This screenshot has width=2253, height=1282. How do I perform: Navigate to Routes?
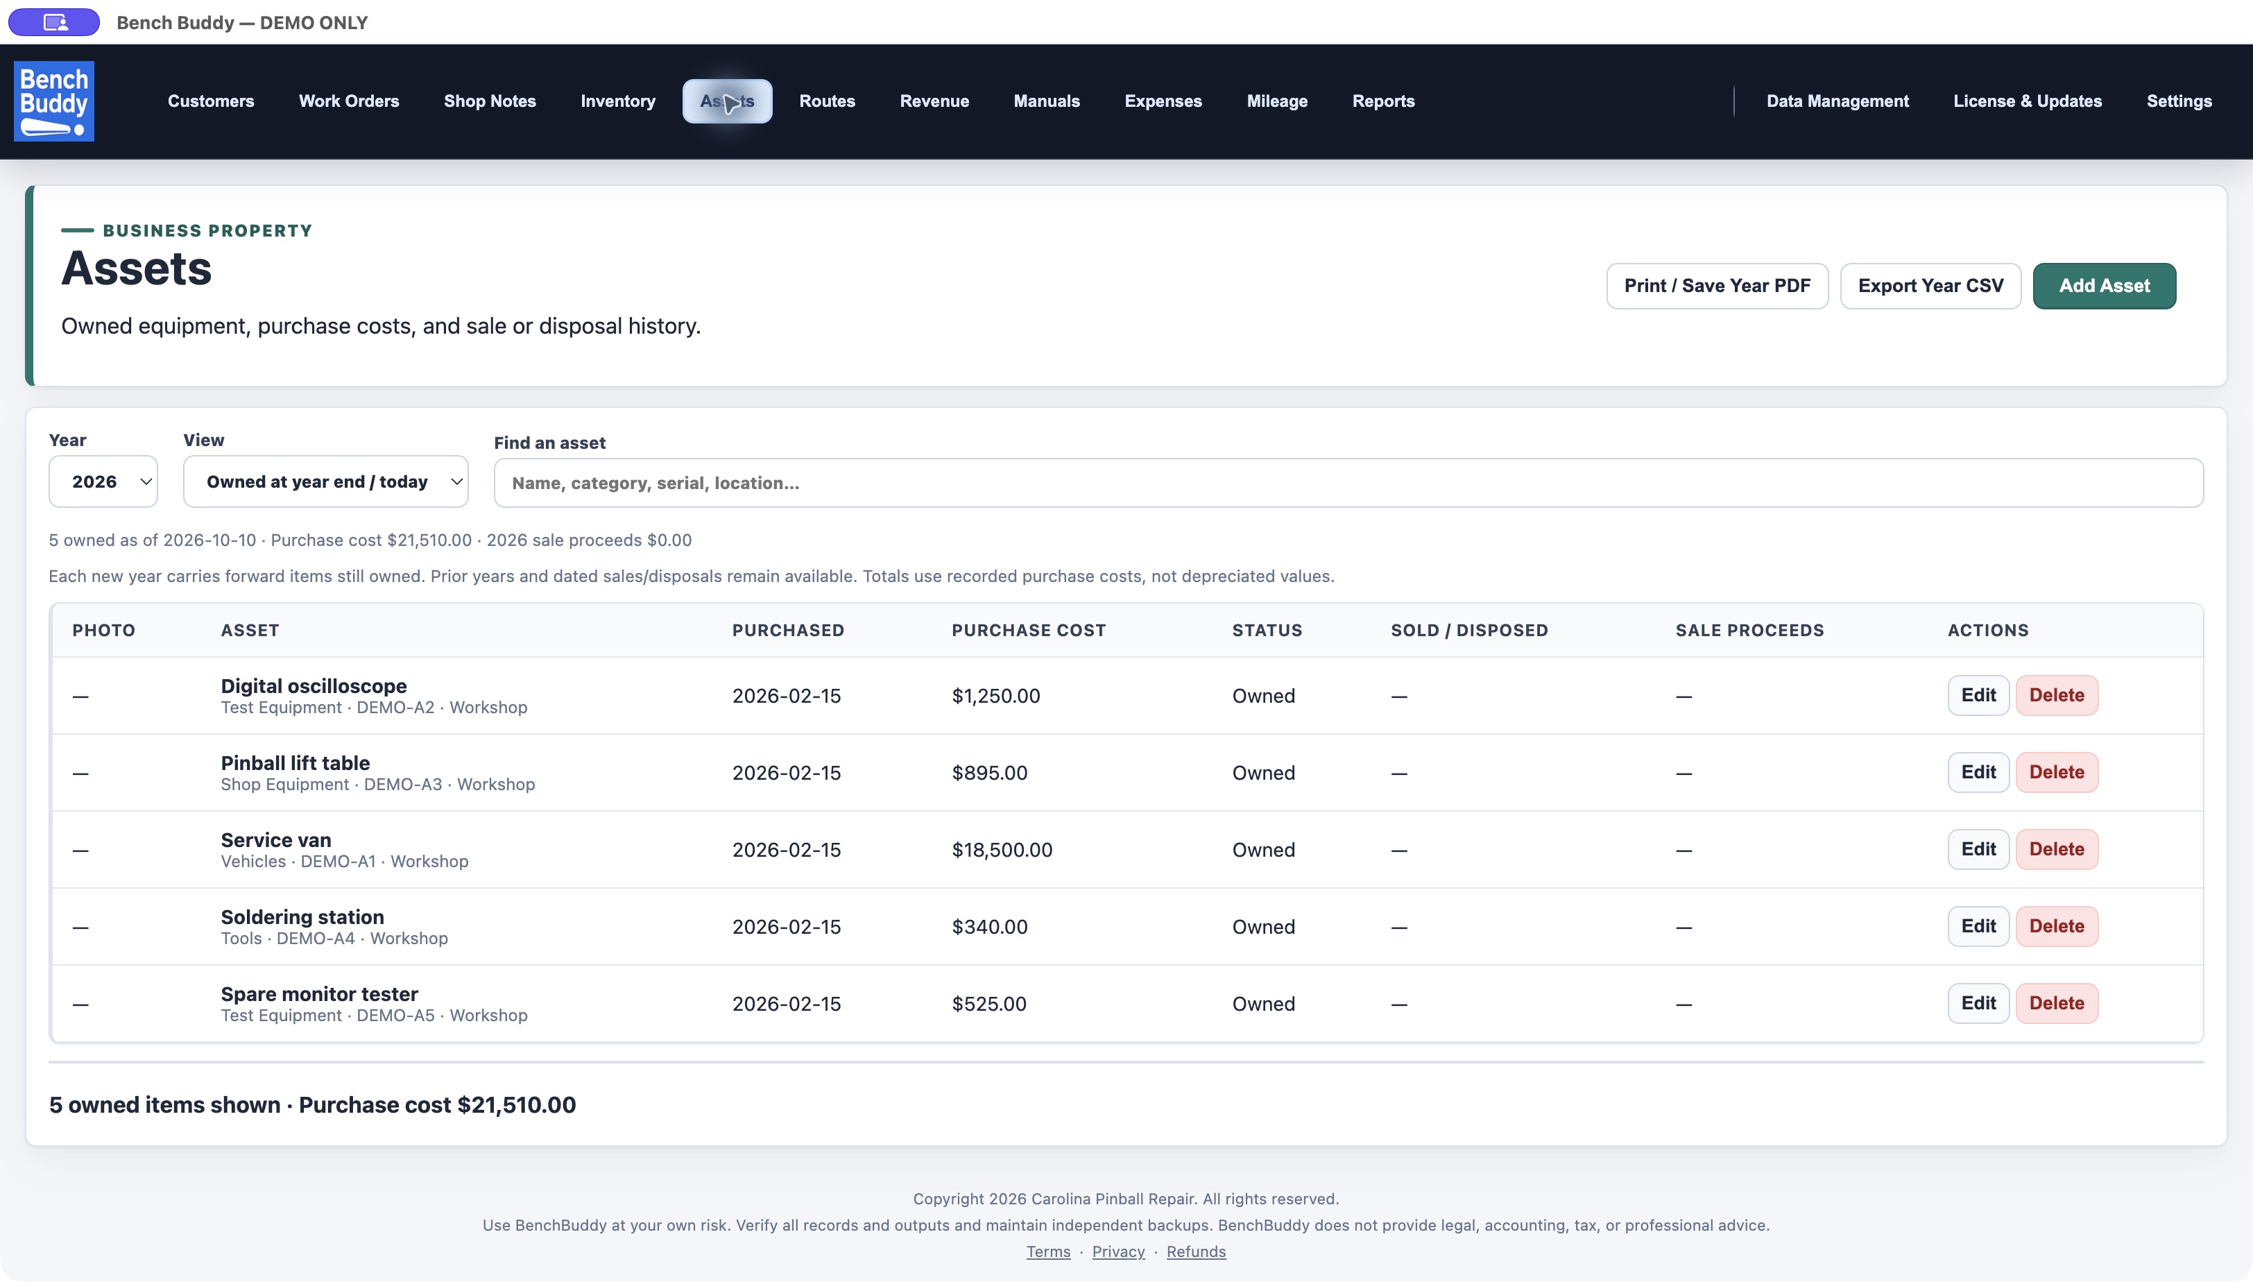pos(827,101)
